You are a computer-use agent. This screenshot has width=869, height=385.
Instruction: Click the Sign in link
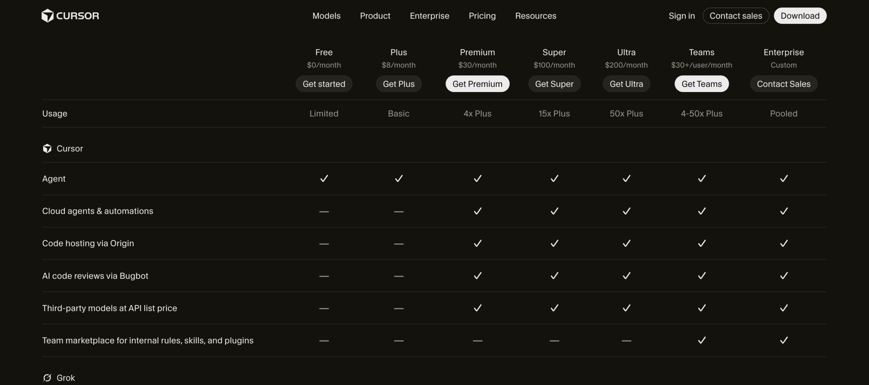point(682,16)
